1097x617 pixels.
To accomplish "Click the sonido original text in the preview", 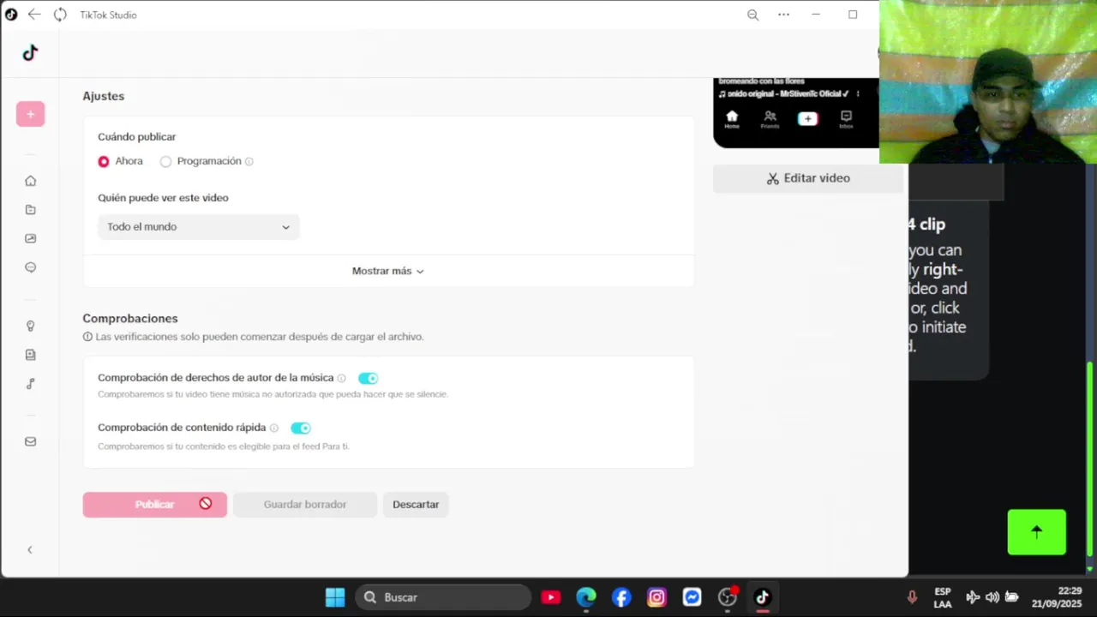I will point(783,93).
